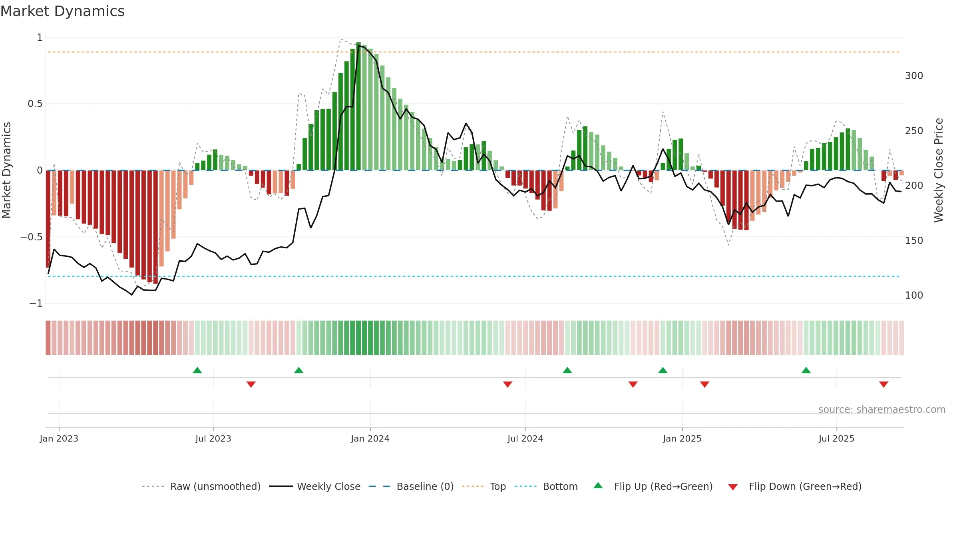The image size is (959, 539).
Task: Select the flip-up marker before Jul 2025
Action: [806, 370]
